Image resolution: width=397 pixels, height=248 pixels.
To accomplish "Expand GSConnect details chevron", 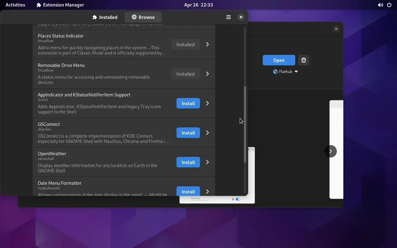I will coord(207,133).
